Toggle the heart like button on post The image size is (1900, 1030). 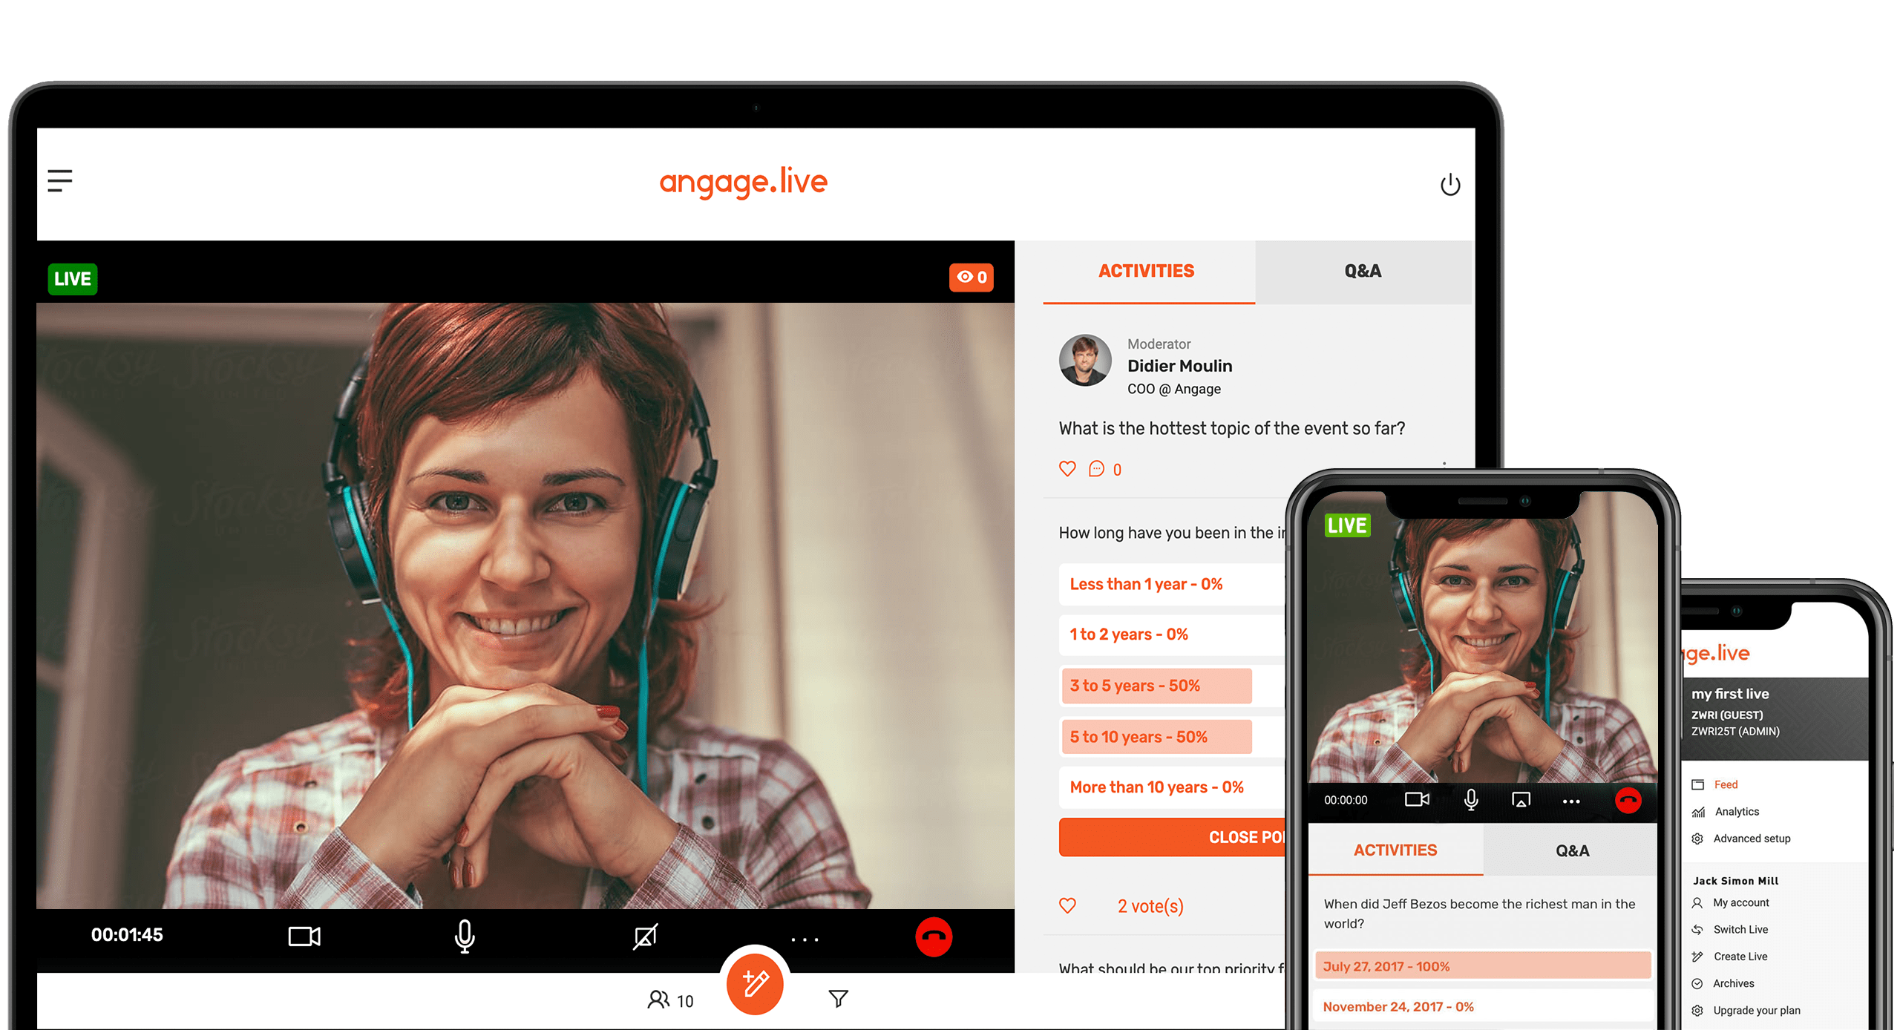[x=1067, y=470]
